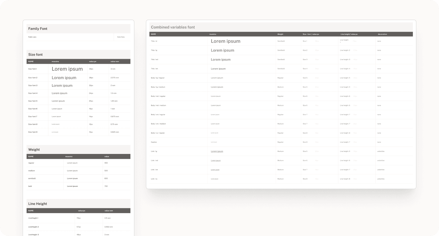439x236 pixels.
Task: Select the 'Body / md / regular' row name
Action: click(x=158, y=96)
